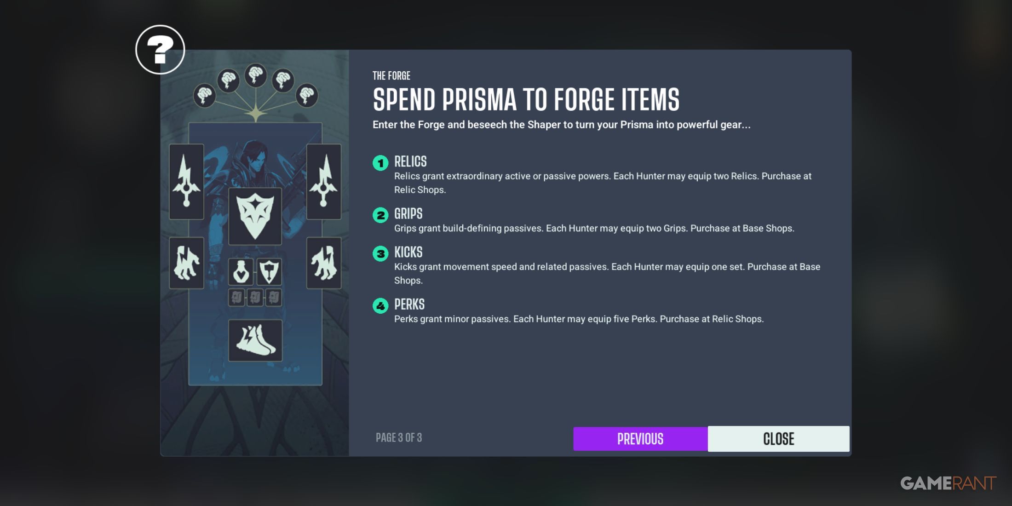The width and height of the screenshot is (1012, 506).
Task: Select the small shield icon beside the potion
Action: click(269, 271)
